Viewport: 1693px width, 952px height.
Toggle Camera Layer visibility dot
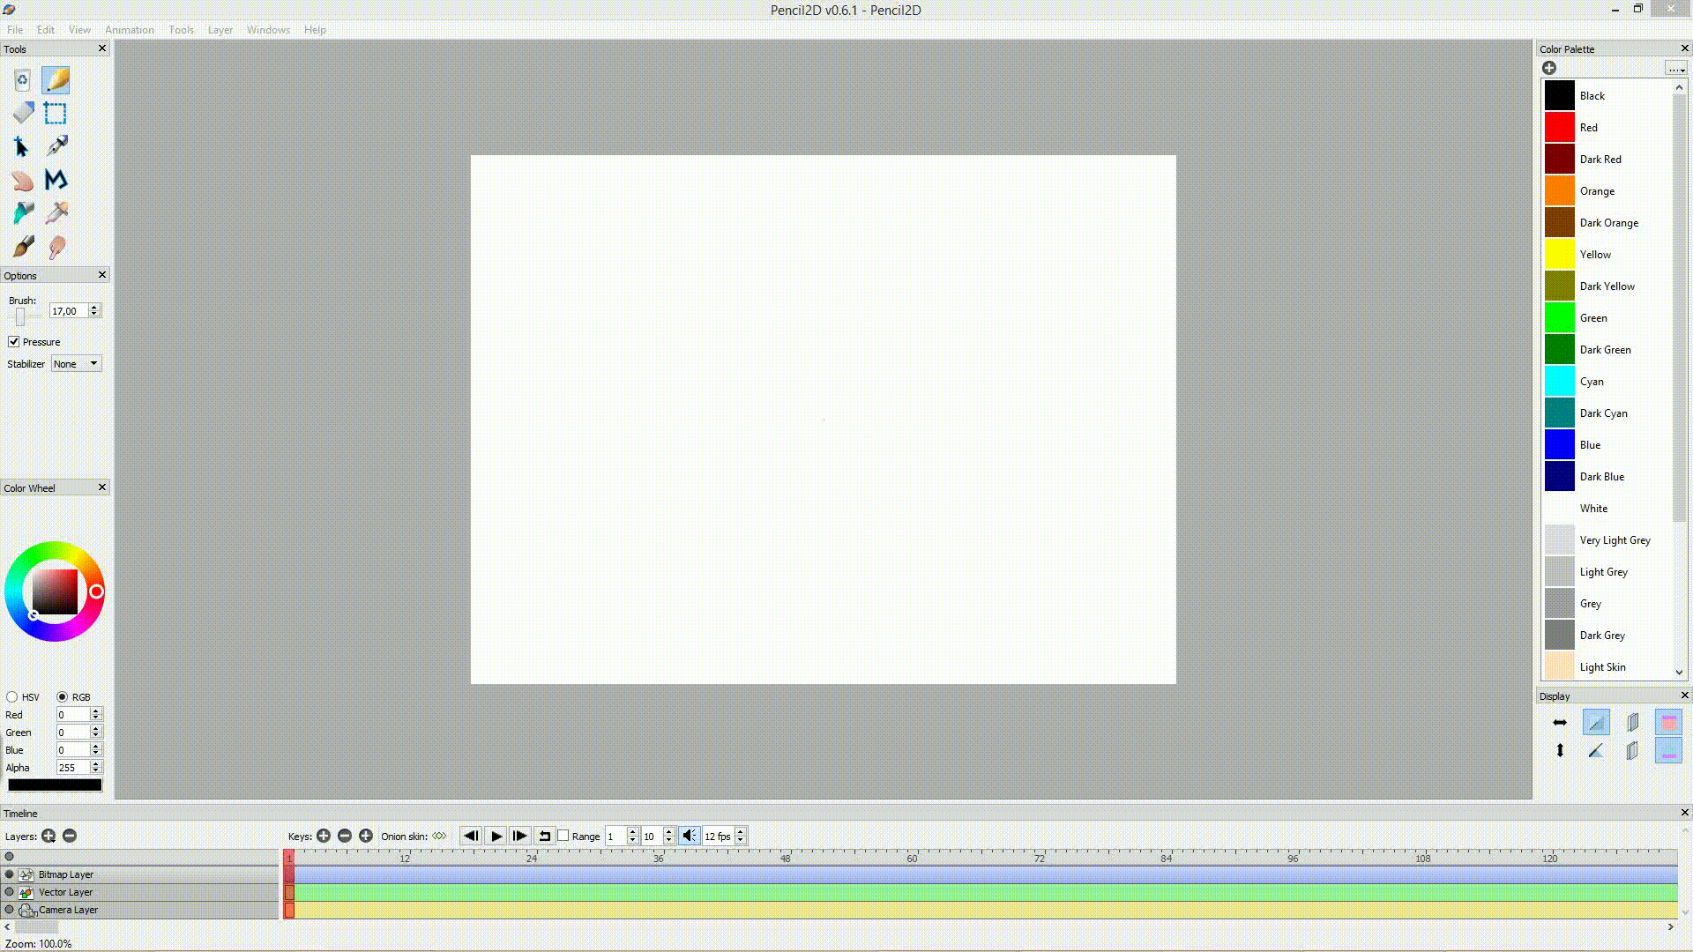[x=10, y=910]
